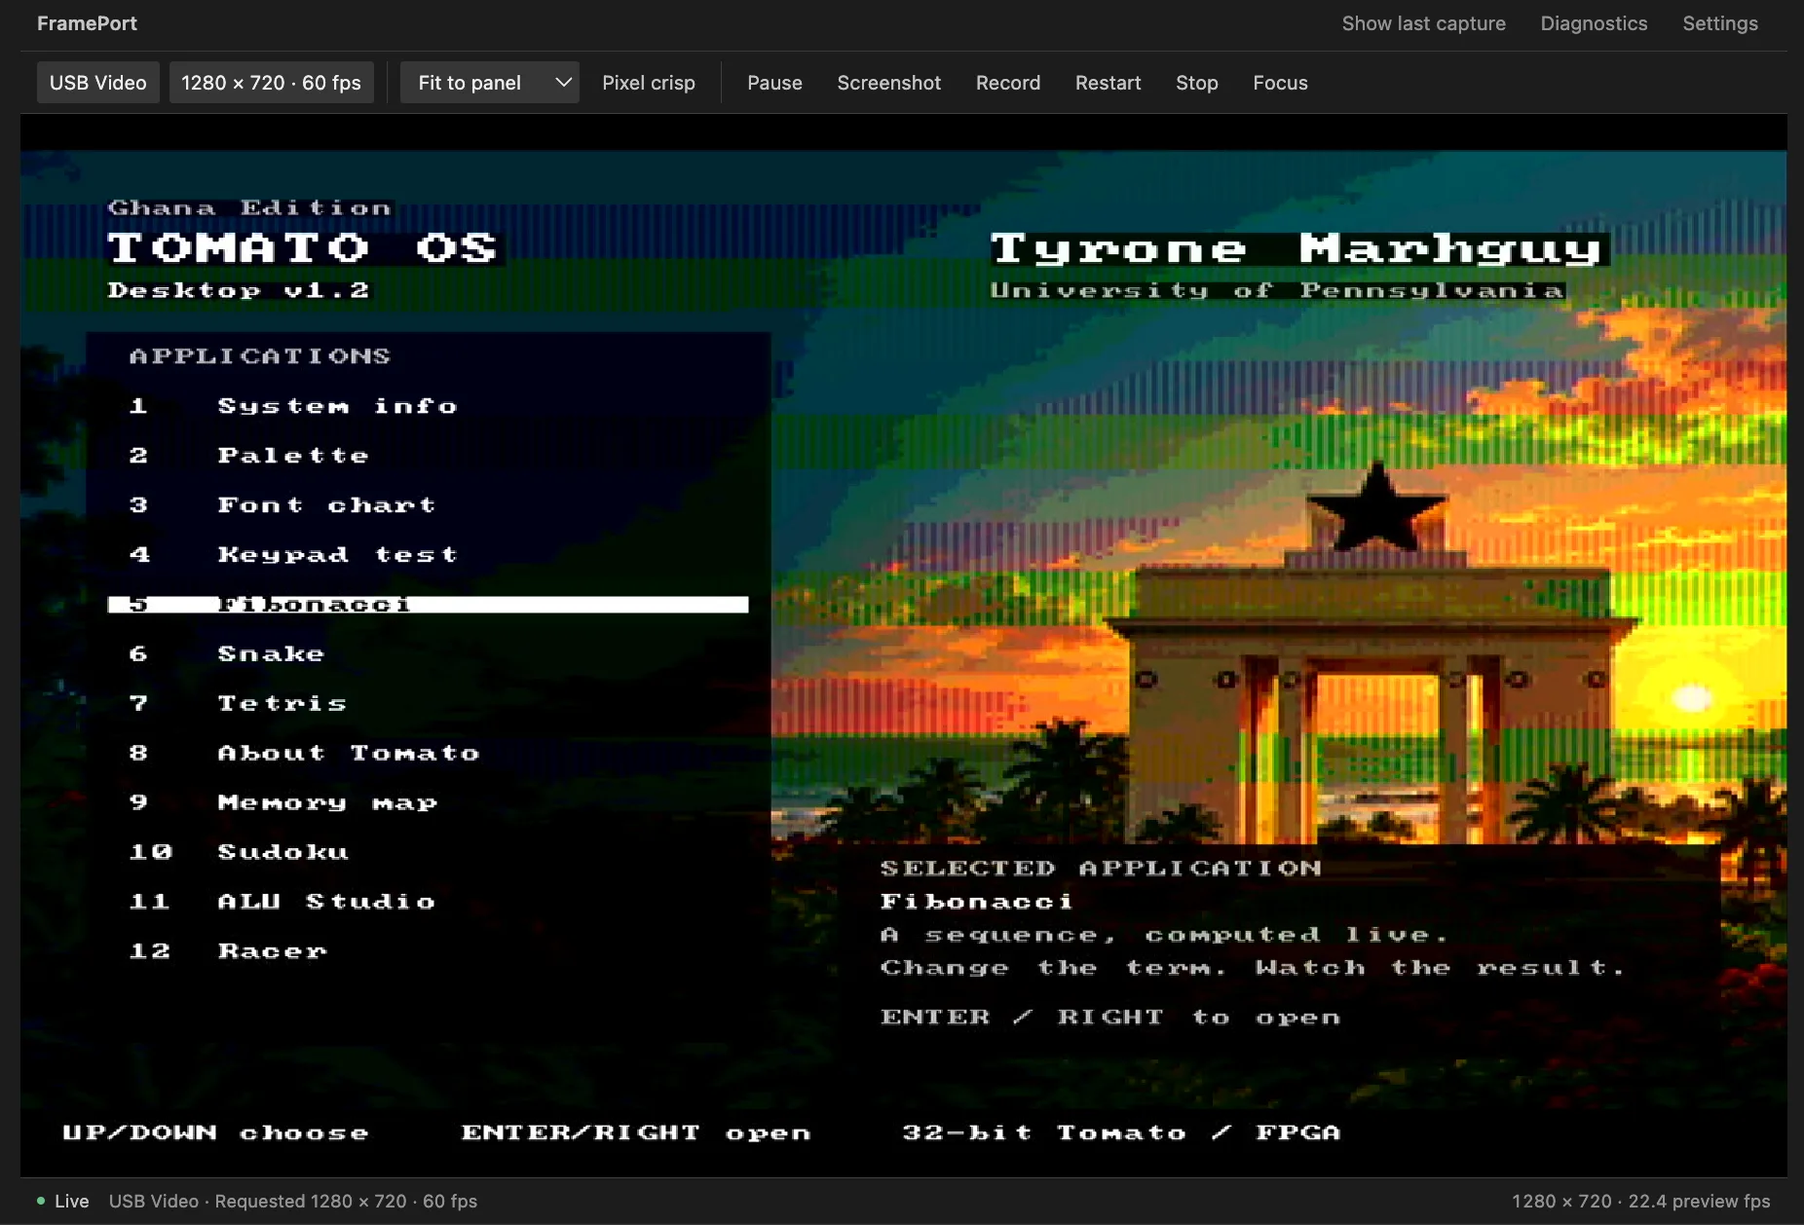The width and height of the screenshot is (1804, 1225).
Task: Click the Change the term description line
Action: coord(1253,968)
